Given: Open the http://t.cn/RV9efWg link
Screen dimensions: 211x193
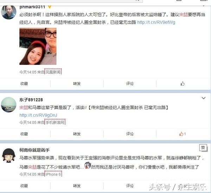Looking at the screenshot, I should [156, 22].
